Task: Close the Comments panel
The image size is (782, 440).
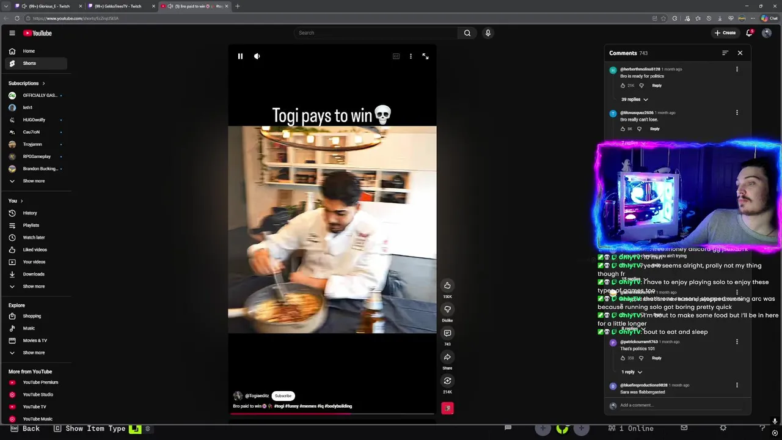Action: coord(740,53)
